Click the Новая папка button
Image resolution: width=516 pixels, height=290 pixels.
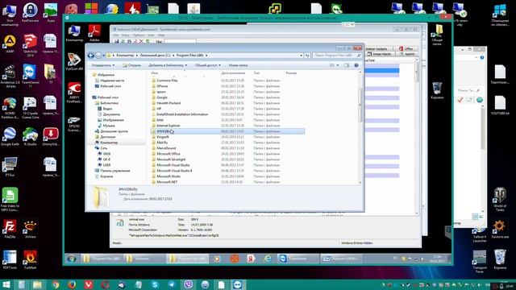pos(238,65)
